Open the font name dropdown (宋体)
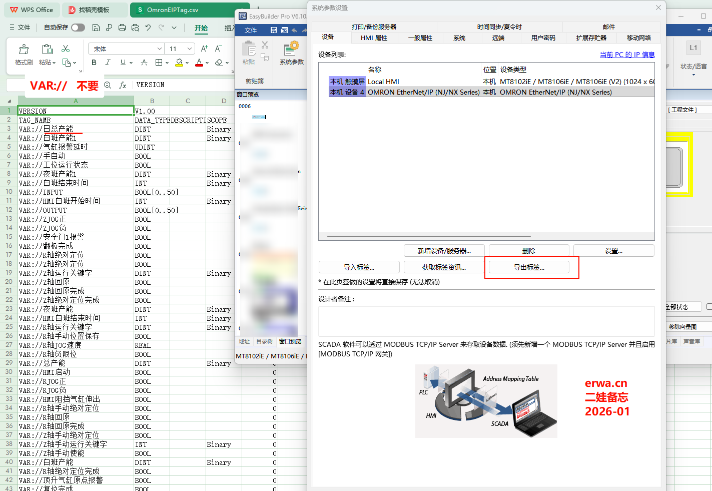 [160, 49]
